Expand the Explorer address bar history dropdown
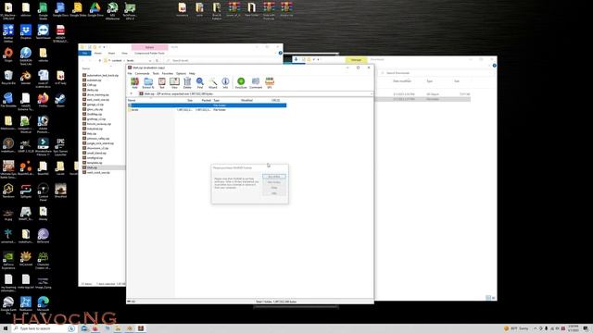 150,60
